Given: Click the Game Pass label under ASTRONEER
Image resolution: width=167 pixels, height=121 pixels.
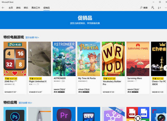Looking at the screenshot, I should (61, 92).
